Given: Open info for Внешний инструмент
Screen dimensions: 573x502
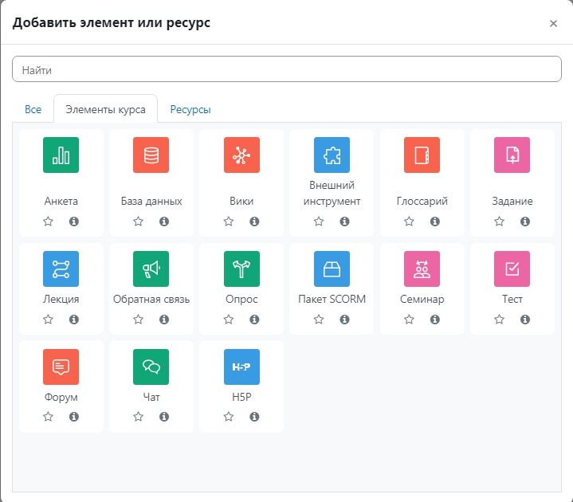Looking at the screenshot, I should pos(344,222).
